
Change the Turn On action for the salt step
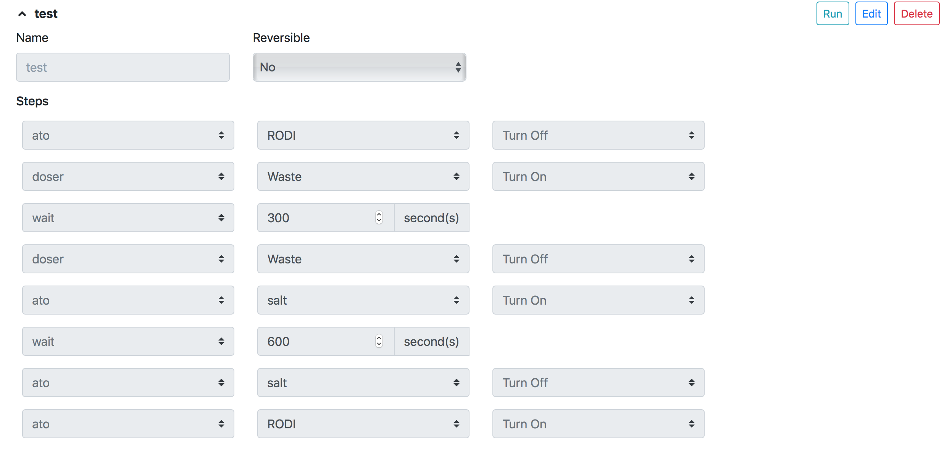point(598,300)
